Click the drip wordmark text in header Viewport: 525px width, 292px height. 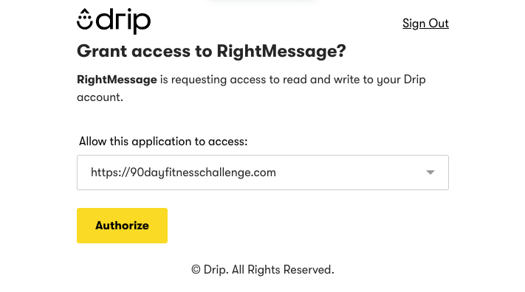click(x=123, y=21)
